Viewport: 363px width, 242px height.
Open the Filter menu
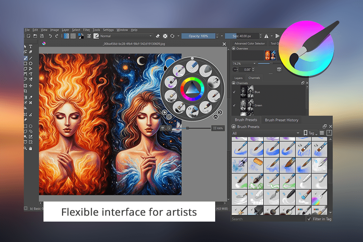tap(86, 30)
